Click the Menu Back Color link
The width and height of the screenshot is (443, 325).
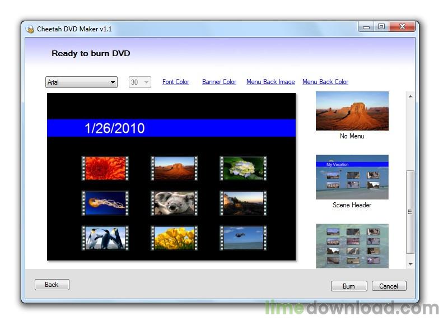point(325,82)
